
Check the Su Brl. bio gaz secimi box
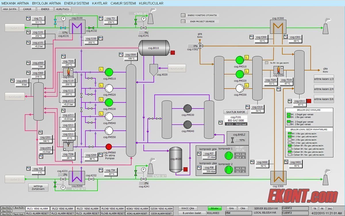point(267,63)
